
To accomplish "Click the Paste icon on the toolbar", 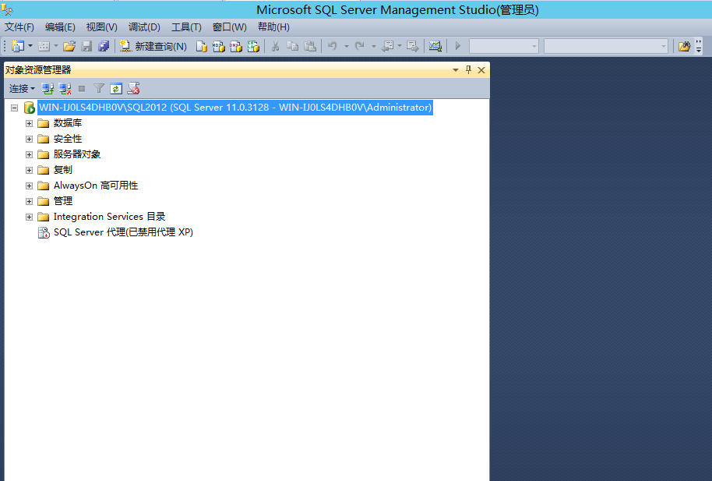I will tap(309, 46).
